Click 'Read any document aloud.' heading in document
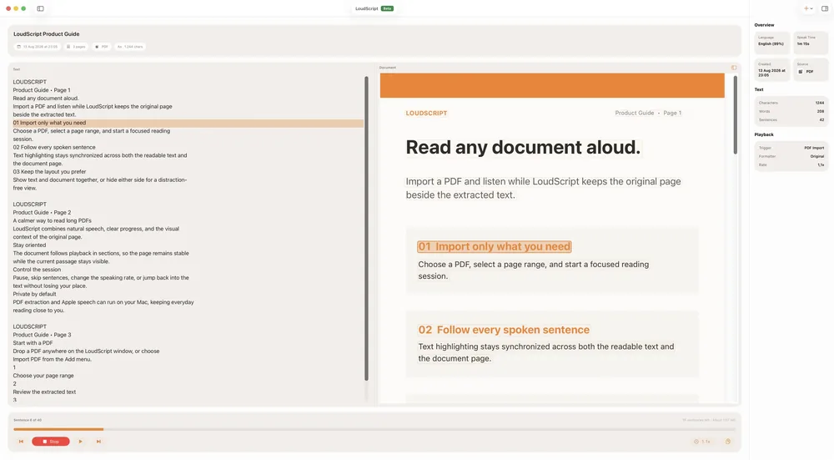The height and width of the screenshot is (460, 834). click(524, 148)
